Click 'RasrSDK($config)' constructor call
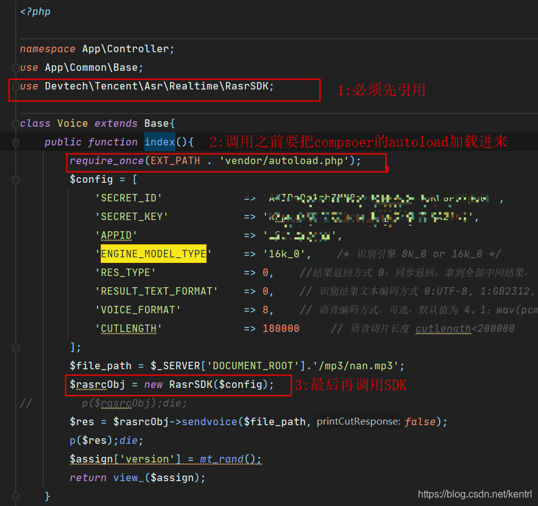538x506 pixels. (218, 384)
